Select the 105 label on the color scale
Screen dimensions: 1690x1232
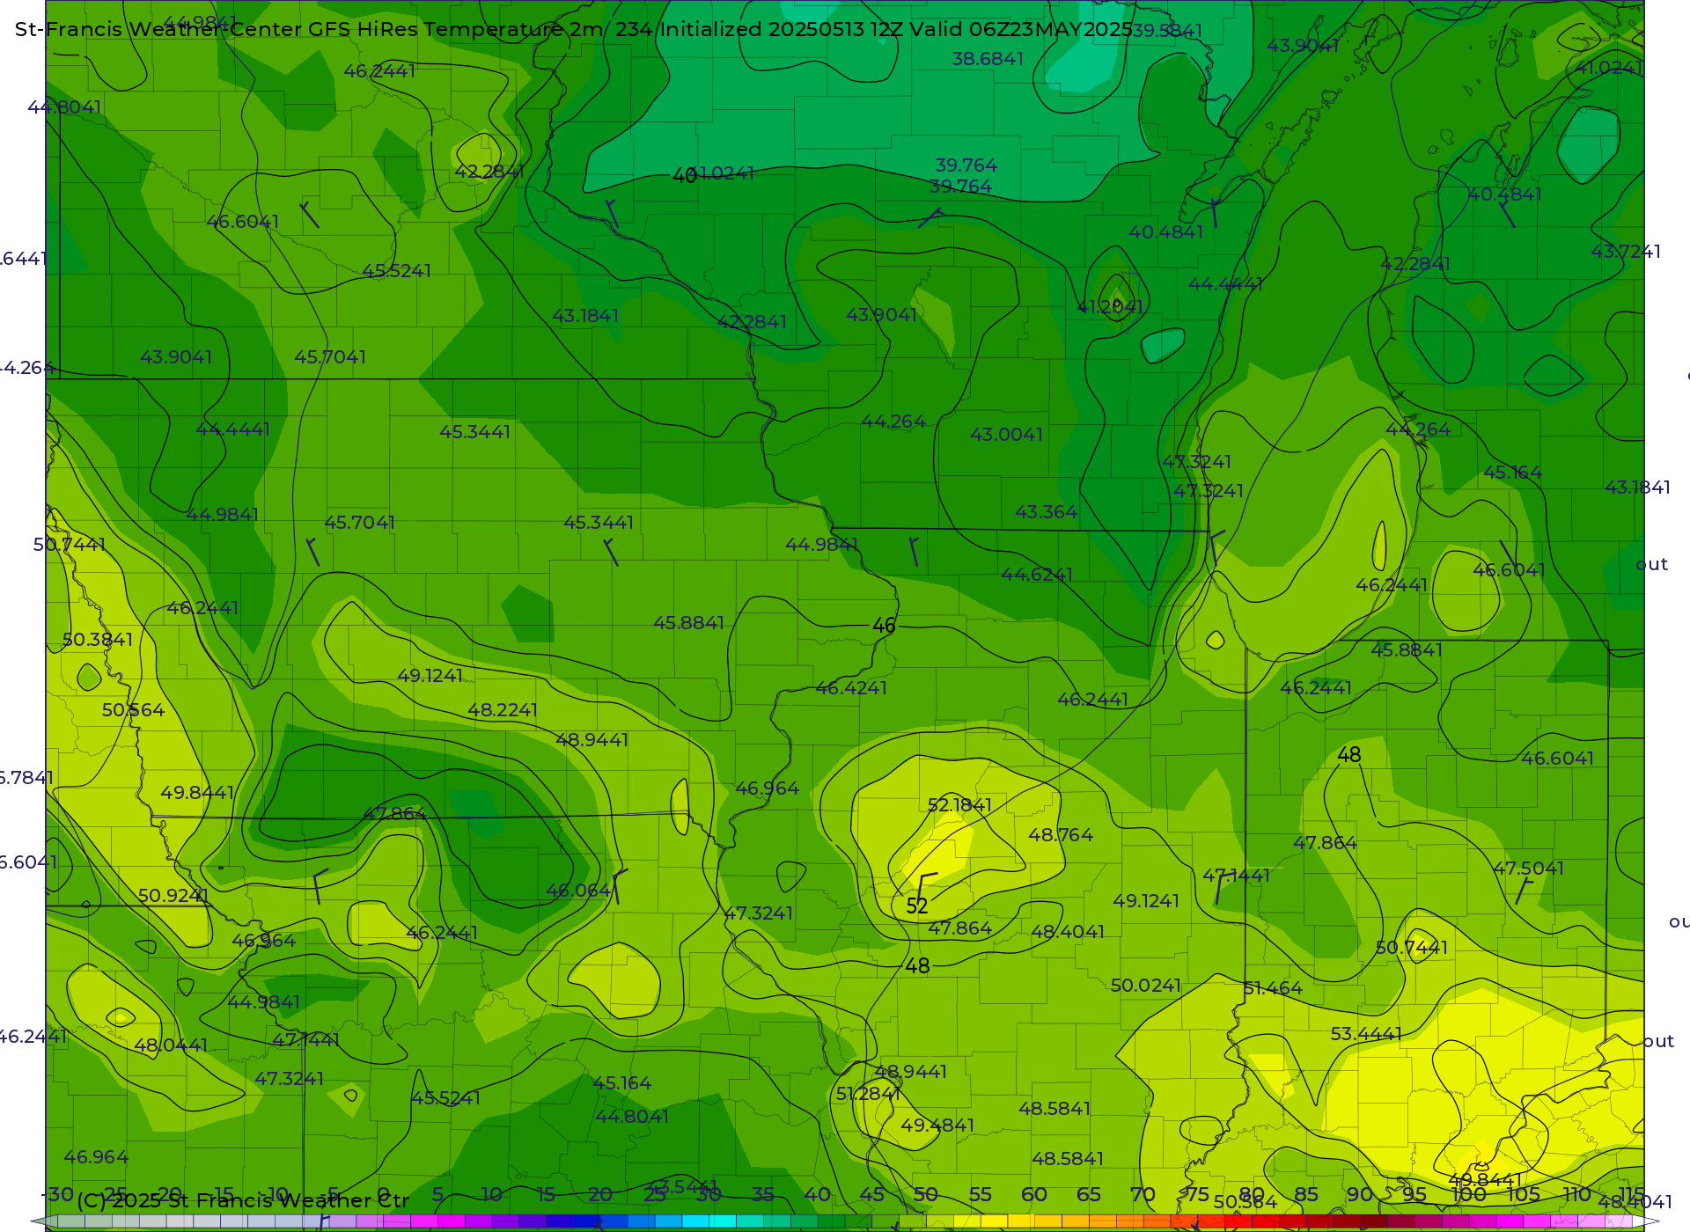pyautogui.click(x=1523, y=1195)
